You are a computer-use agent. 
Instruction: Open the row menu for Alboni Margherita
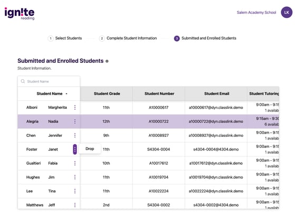point(75,107)
